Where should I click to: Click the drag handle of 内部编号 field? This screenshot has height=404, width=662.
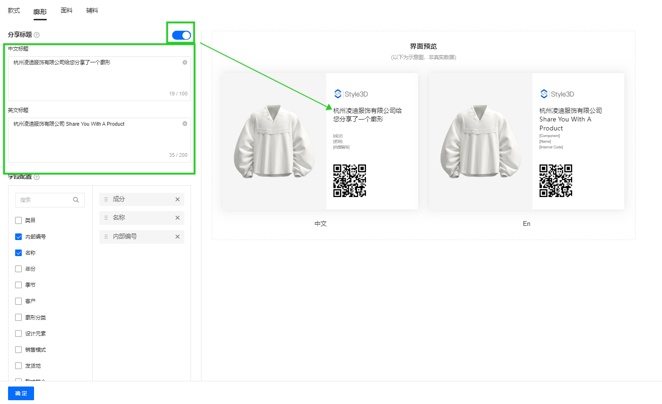click(106, 237)
